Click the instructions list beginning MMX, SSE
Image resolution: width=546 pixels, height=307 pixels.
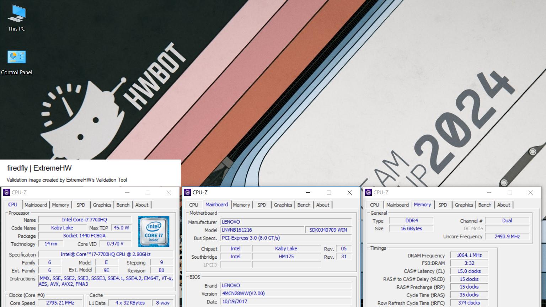(106, 281)
